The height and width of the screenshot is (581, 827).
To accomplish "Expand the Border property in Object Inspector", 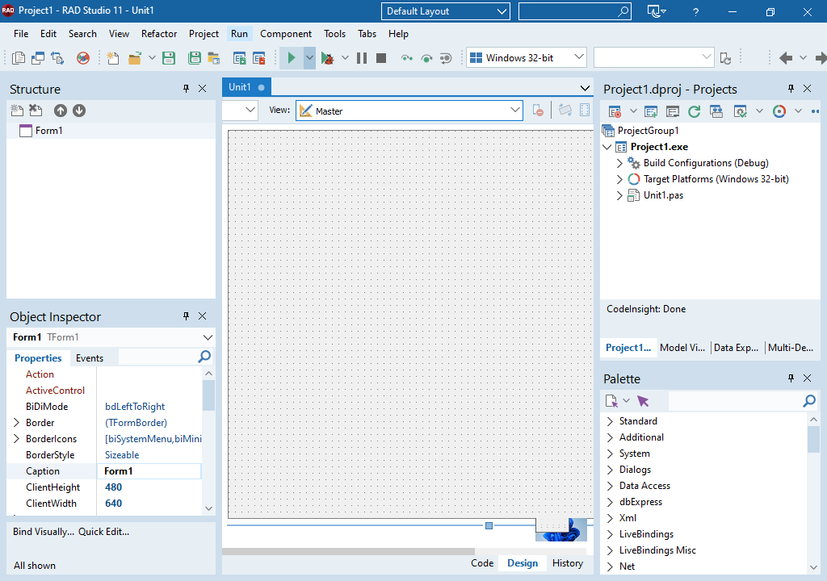I will tap(16, 423).
